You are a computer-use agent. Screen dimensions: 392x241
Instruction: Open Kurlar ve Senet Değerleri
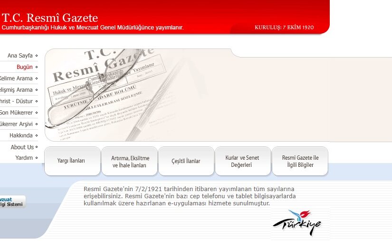click(x=243, y=161)
